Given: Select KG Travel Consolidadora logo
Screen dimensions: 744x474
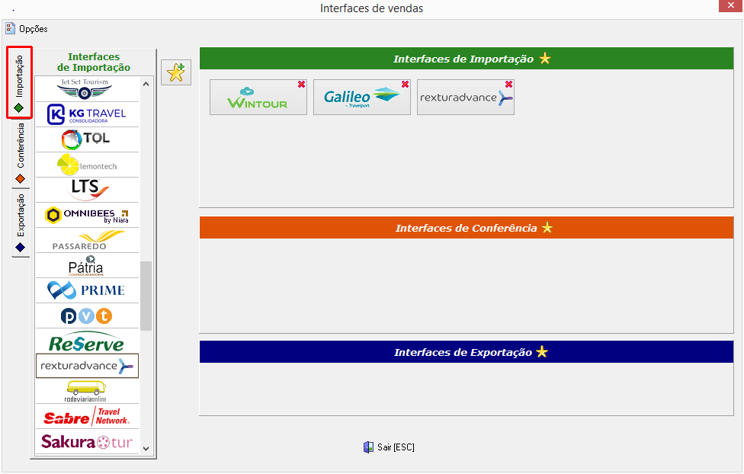Looking at the screenshot, I should (x=88, y=114).
